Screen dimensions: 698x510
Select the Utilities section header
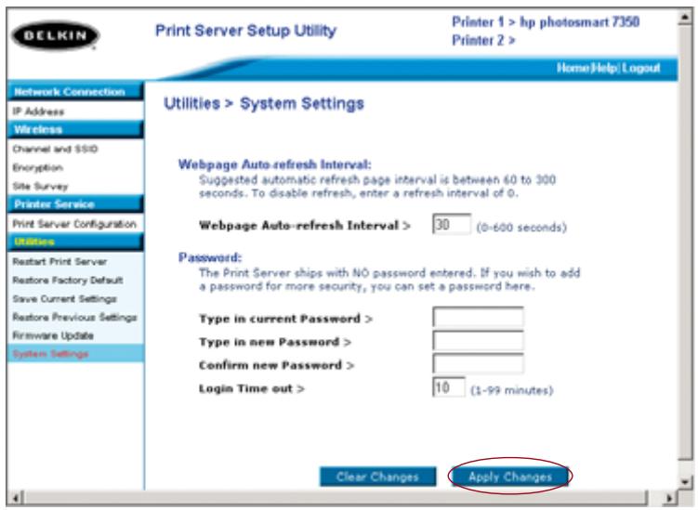point(75,242)
